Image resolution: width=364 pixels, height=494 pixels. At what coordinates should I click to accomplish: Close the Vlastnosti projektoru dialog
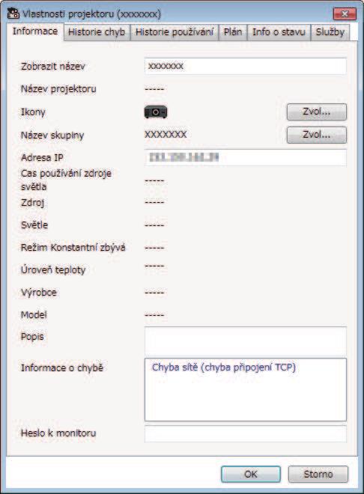pyautogui.click(x=345, y=14)
